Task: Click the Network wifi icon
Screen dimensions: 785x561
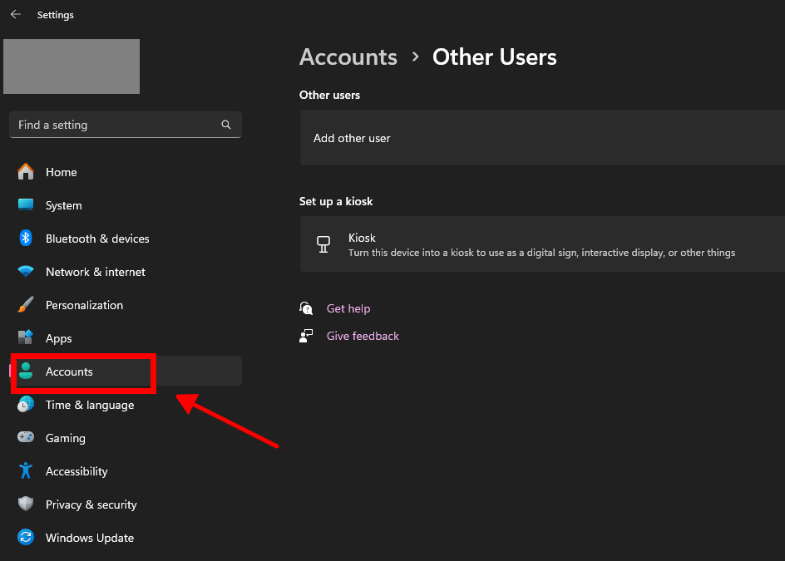Action: coord(26,272)
